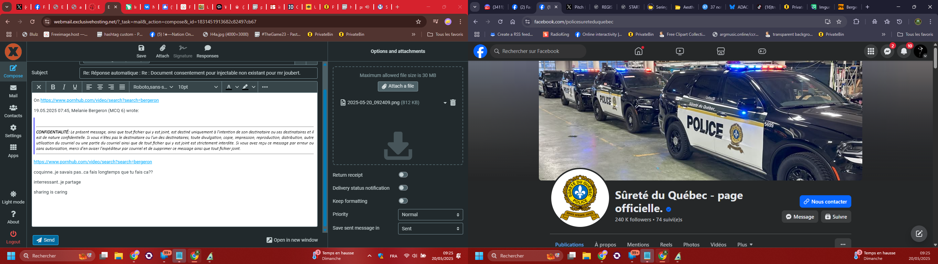Apply bold formatting in the editor
This screenshot has height=264, width=938.
pyautogui.click(x=53, y=87)
